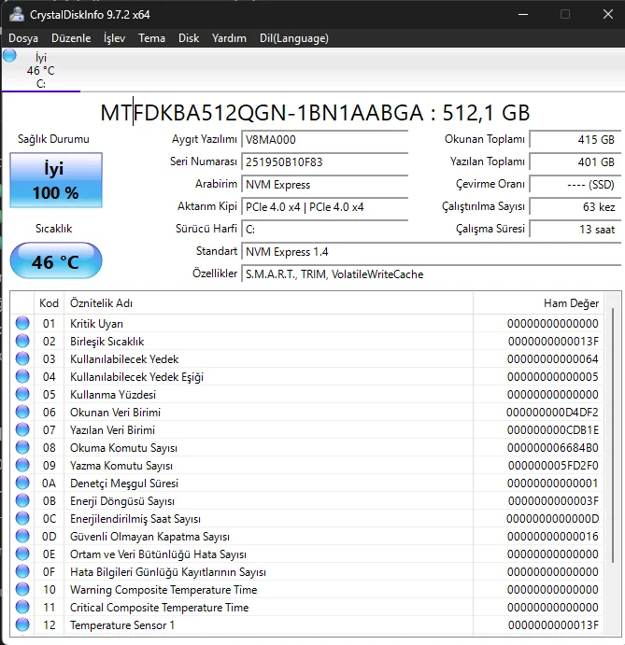Click the orb beside Güvenli Olmayan Kapatma Sayısı

coord(22,536)
